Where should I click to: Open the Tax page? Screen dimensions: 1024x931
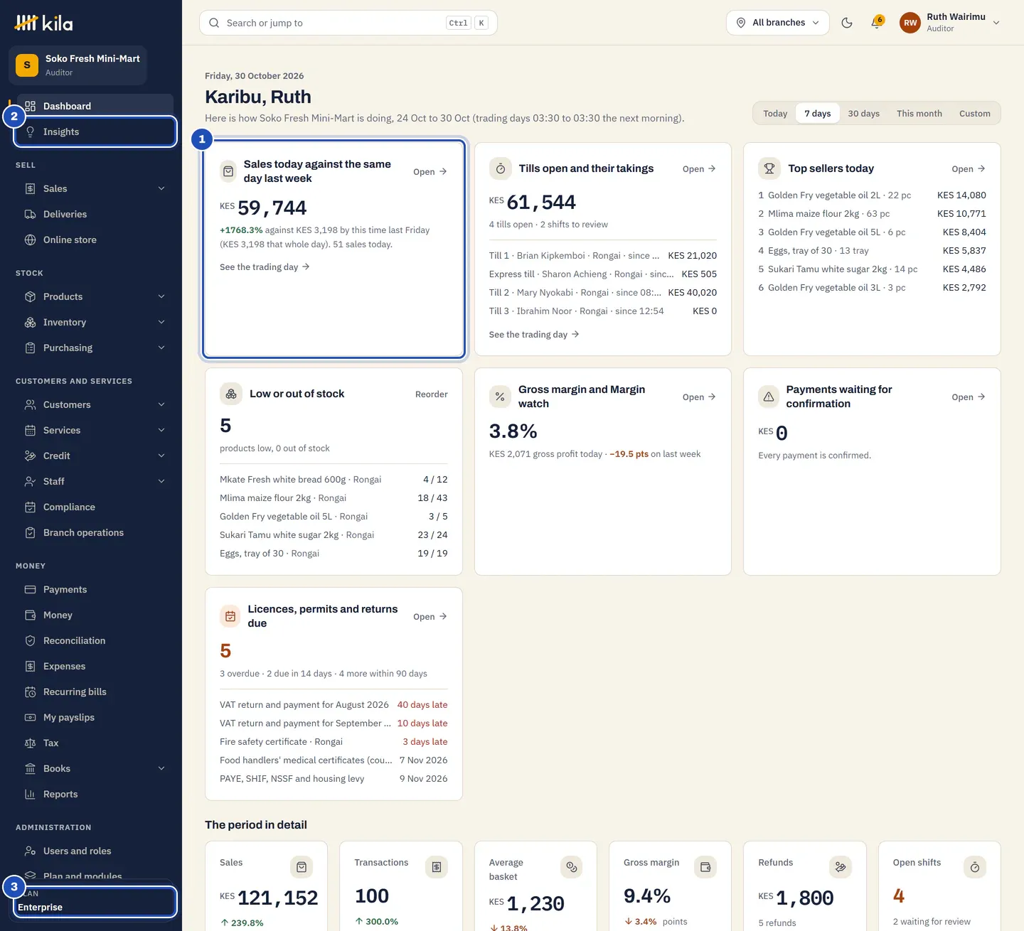(x=95, y=743)
